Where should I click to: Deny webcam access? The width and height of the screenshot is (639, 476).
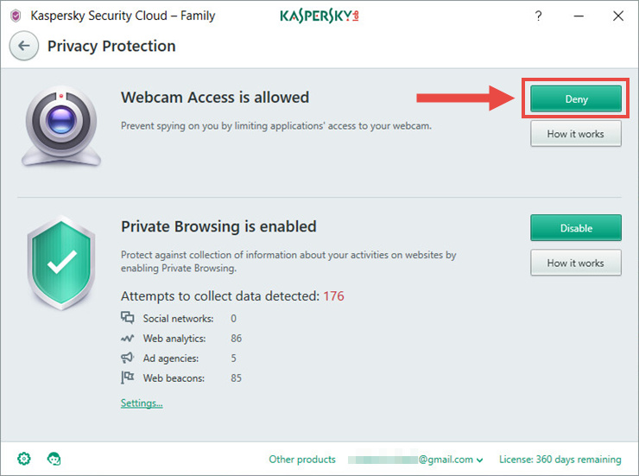pos(576,99)
